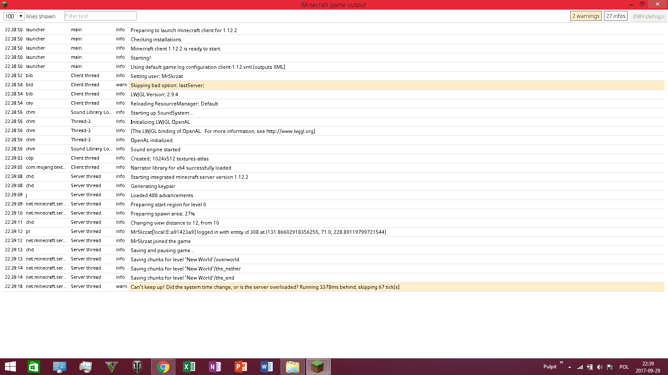Click the Minecraft icon in the title bar

click(5, 5)
